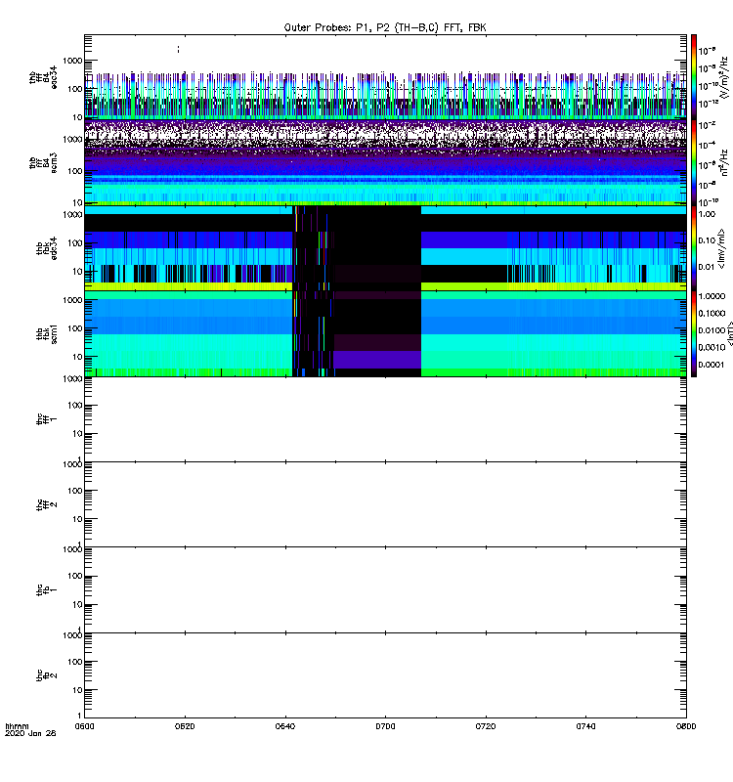Click the thc fff 1 panel label
733x782 pixels.
click(47, 419)
